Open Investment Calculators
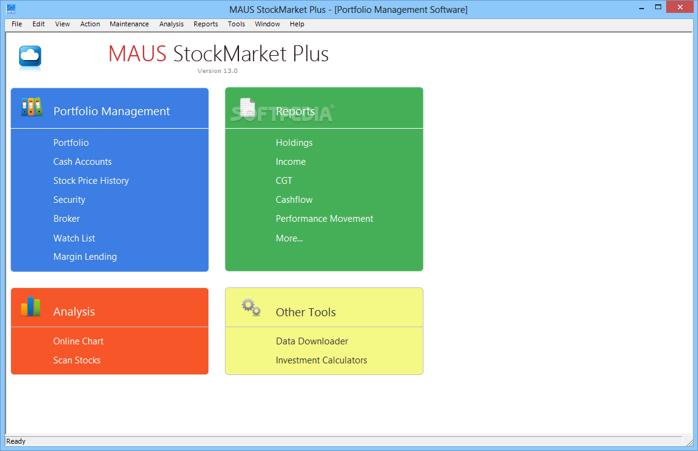Viewport: 698px width, 451px height. [x=321, y=360]
